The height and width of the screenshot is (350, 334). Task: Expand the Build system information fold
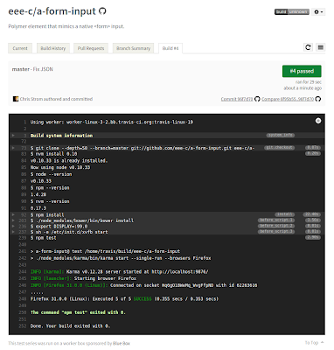coord(13,136)
